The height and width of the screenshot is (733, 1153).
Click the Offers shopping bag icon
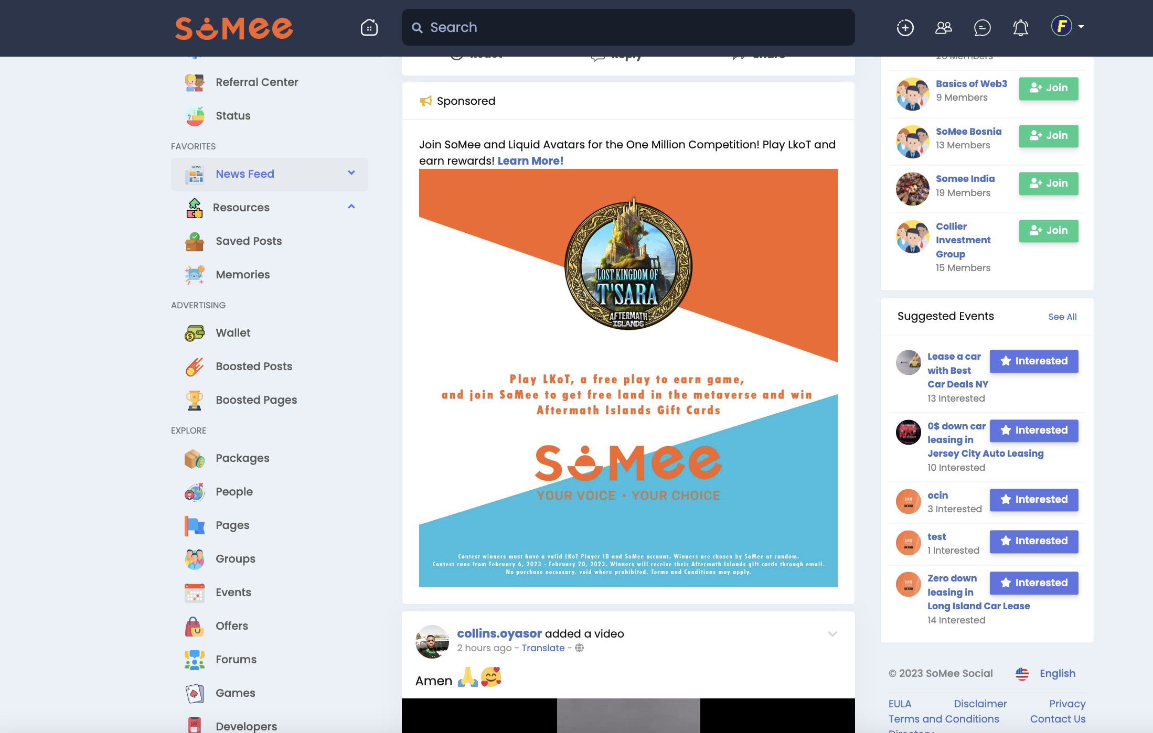pyautogui.click(x=195, y=626)
